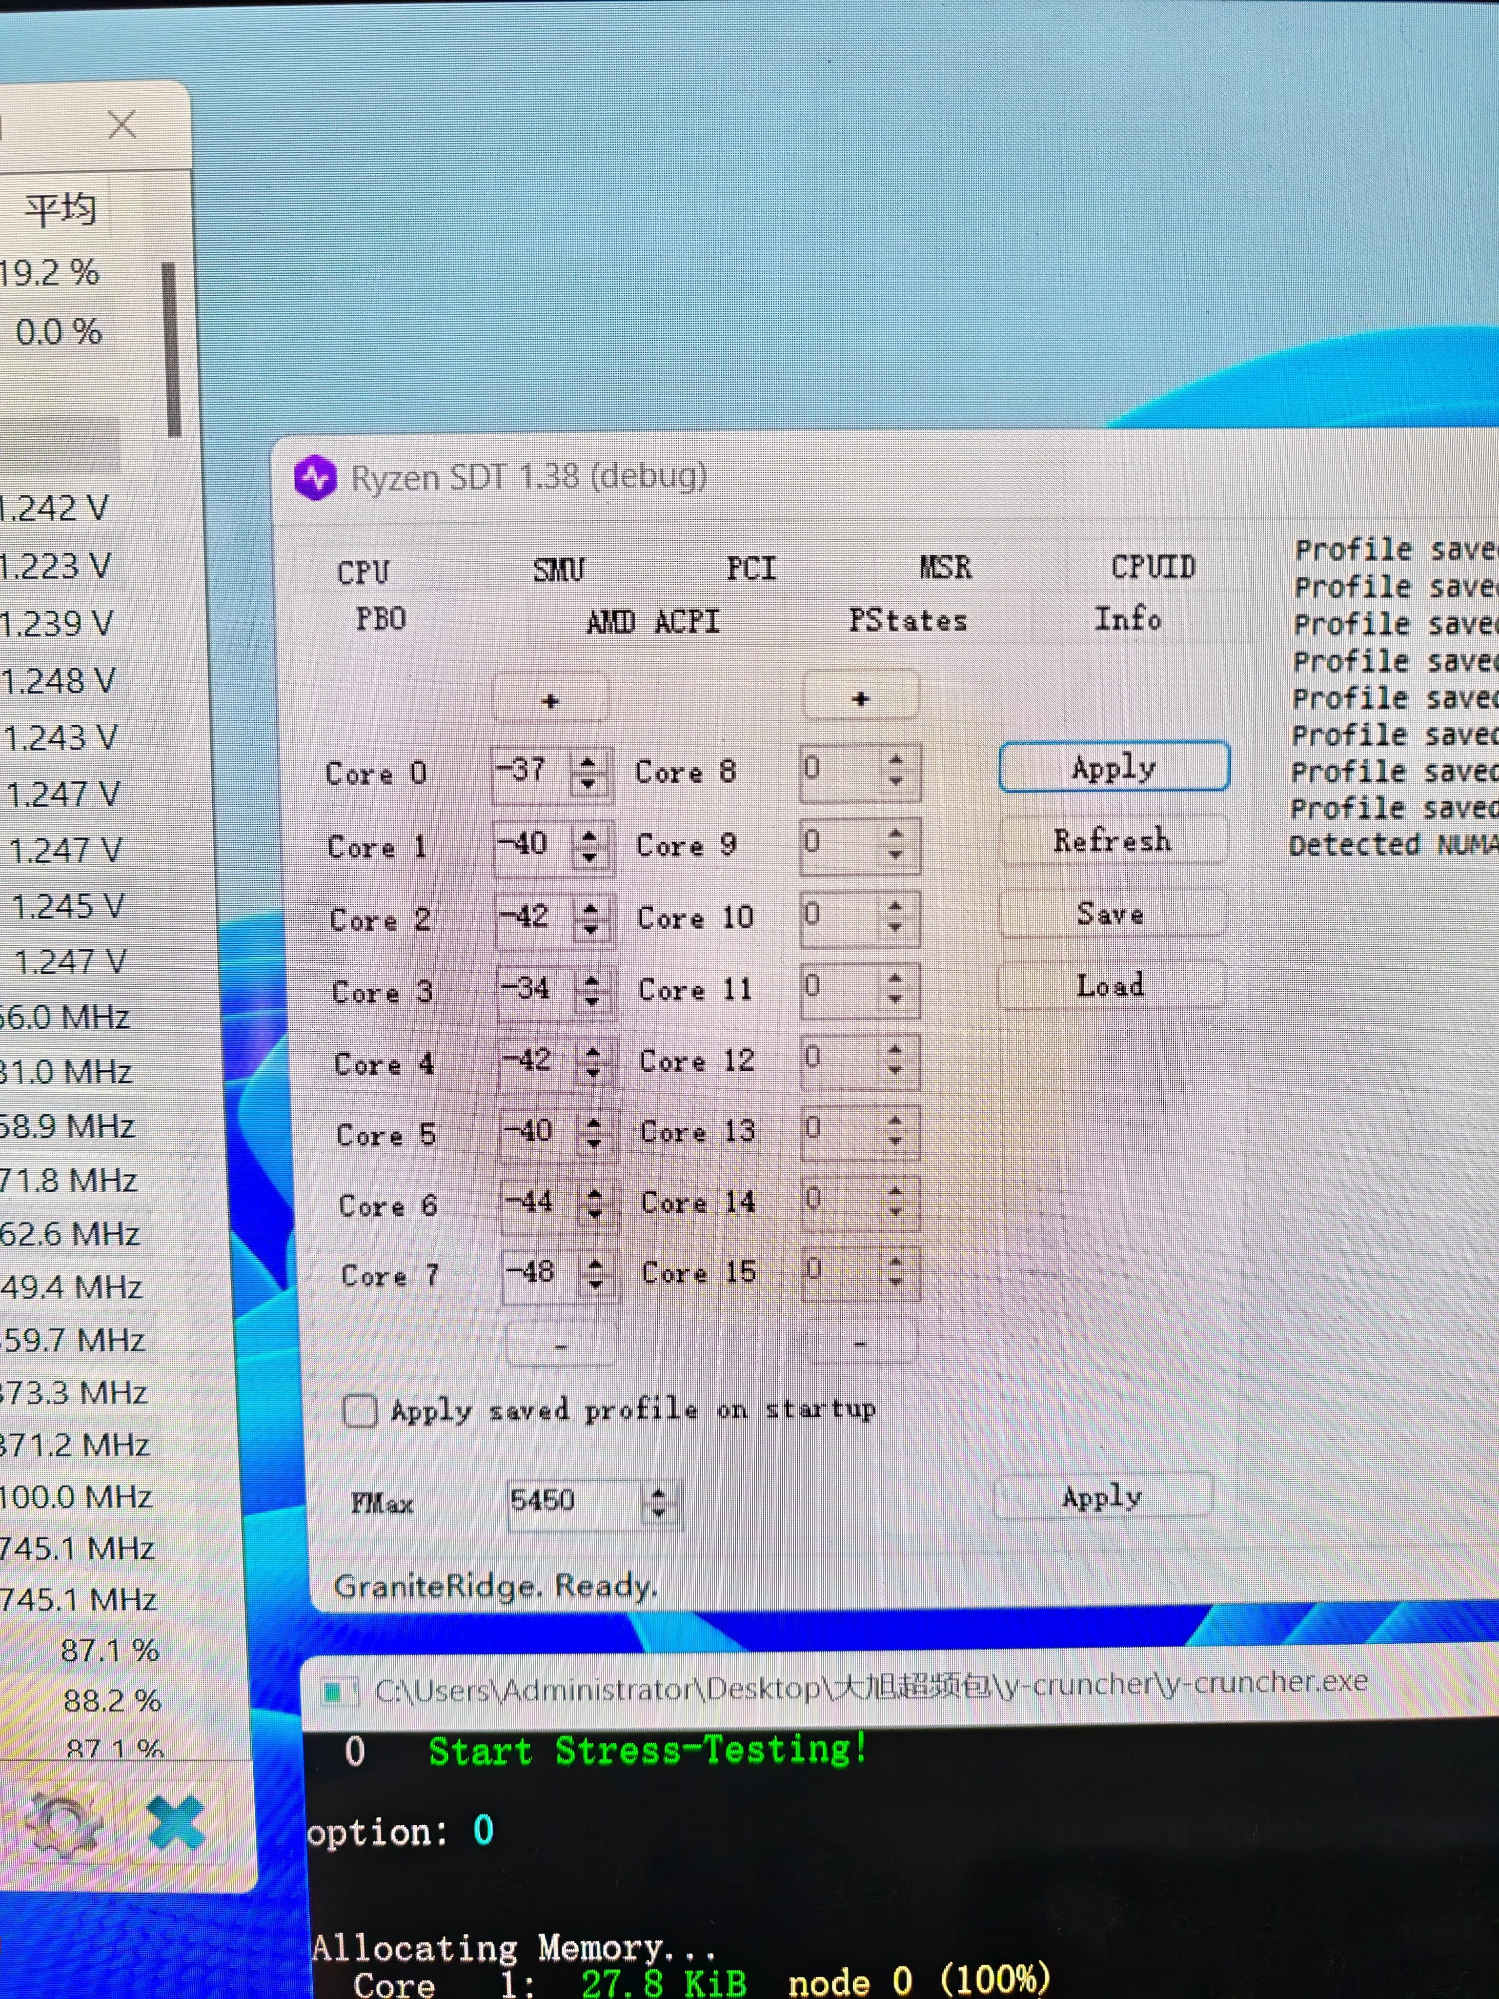Open the MSR tab
The width and height of the screenshot is (1499, 1999).
click(x=945, y=567)
